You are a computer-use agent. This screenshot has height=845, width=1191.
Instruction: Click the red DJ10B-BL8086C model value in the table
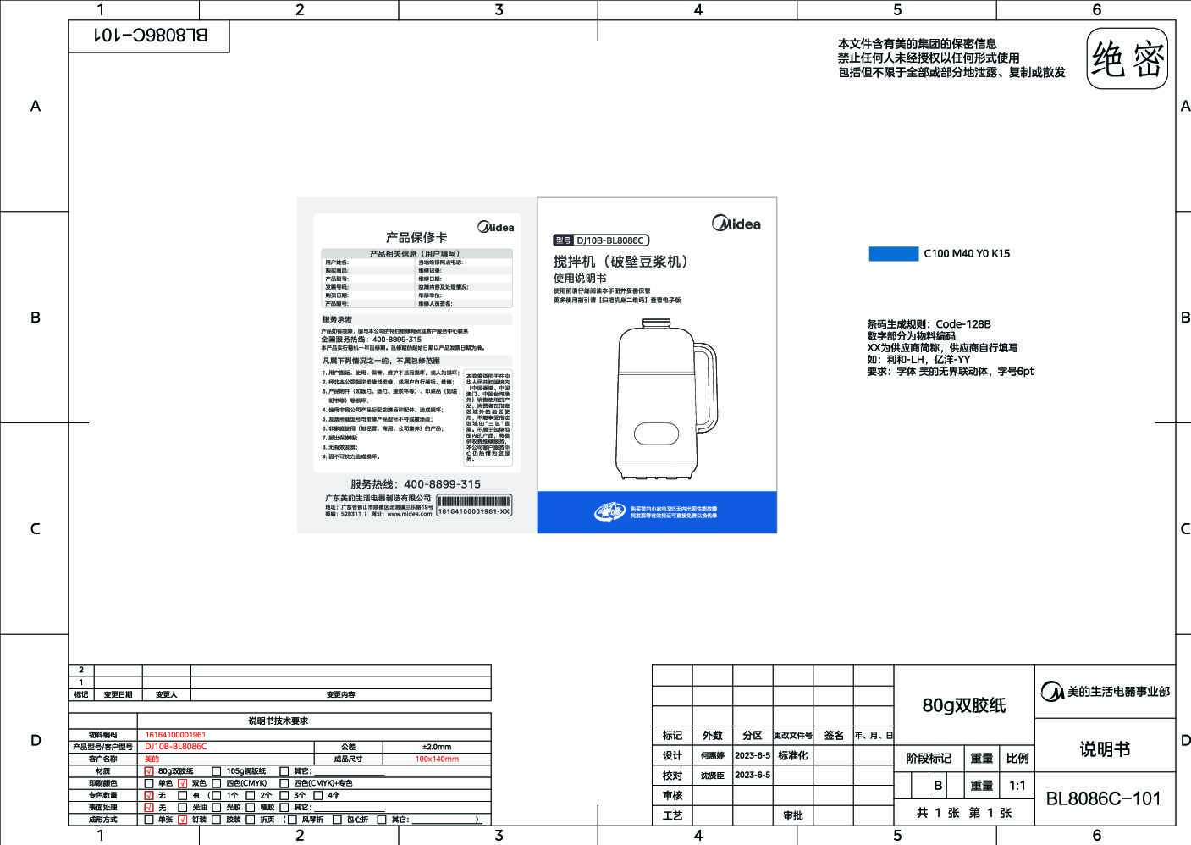click(x=175, y=747)
